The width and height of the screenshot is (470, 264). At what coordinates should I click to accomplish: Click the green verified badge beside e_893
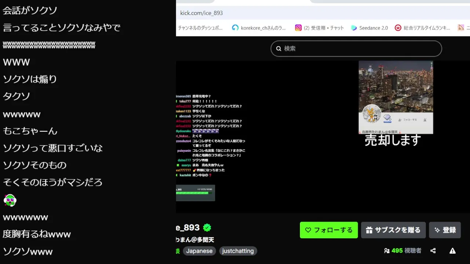point(207,228)
